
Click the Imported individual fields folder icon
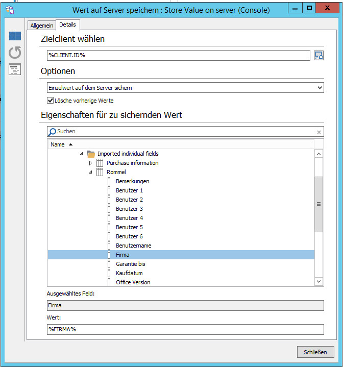coord(91,154)
